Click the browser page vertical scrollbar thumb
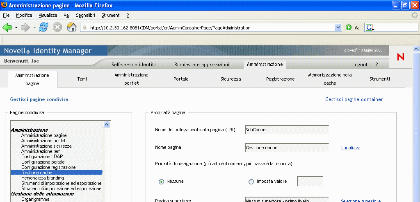 pyautogui.click(x=416, y=133)
